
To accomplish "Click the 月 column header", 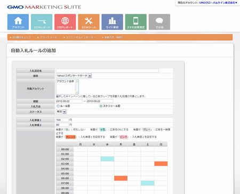I will coord(81,144).
